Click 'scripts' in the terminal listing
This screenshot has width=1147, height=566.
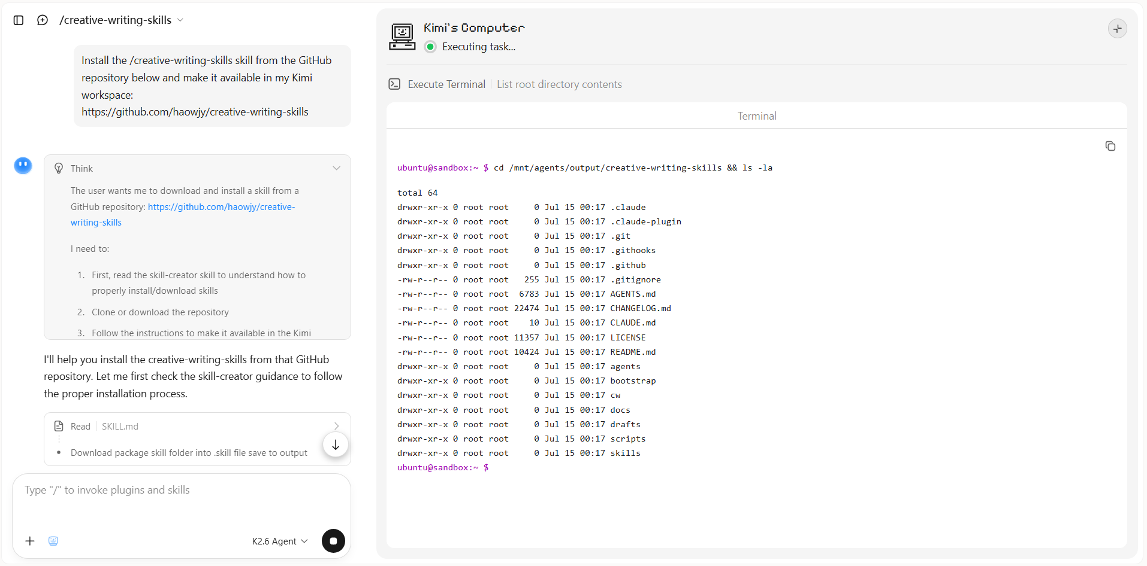628,439
